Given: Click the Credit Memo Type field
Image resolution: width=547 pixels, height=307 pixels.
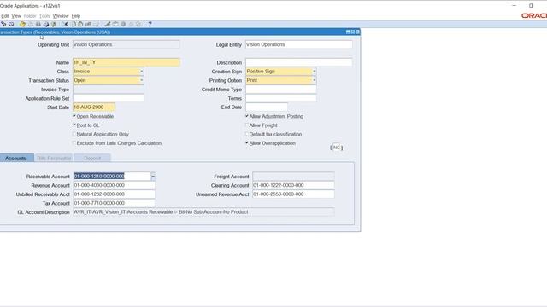Looking at the screenshot, I should click(281, 90).
